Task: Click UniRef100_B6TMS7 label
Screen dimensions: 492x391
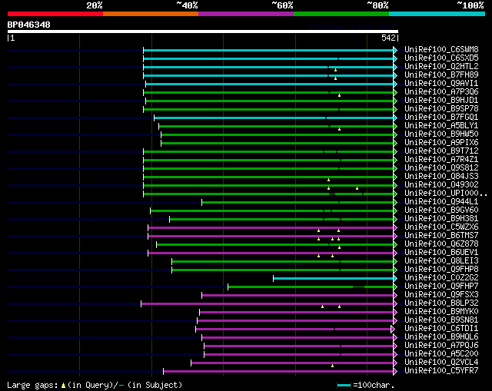Action: tap(441, 236)
